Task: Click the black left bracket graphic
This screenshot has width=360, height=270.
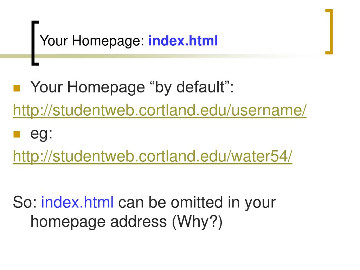Action: coord(35,43)
